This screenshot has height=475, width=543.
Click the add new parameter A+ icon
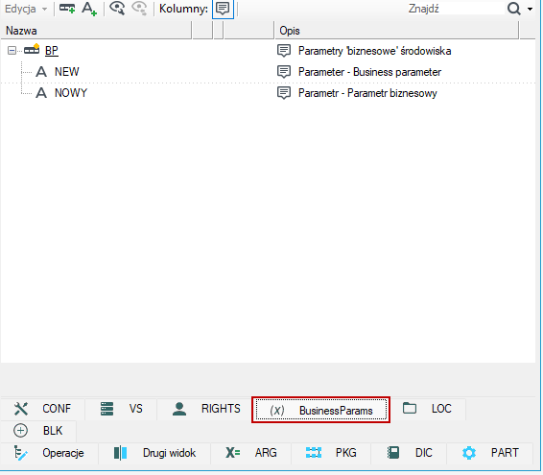[89, 9]
